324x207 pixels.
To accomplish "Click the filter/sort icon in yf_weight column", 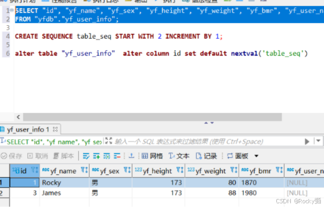I will tap(233, 170).
